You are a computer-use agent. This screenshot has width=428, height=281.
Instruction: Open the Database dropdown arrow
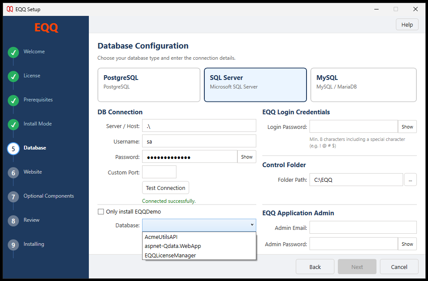[252, 225]
